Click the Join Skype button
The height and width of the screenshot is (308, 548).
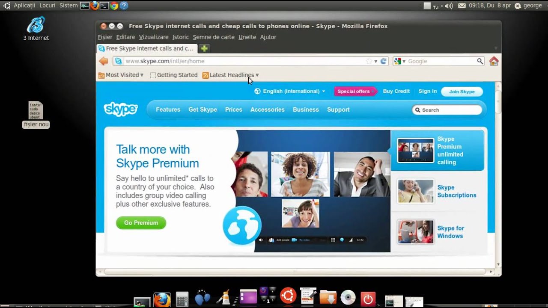click(x=462, y=92)
